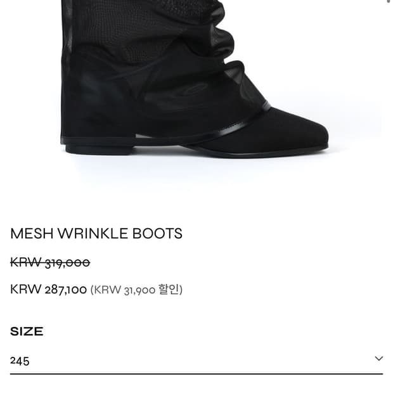
Task: Click the MESH WRINKLE BOOTS product title
Action: (96, 234)
